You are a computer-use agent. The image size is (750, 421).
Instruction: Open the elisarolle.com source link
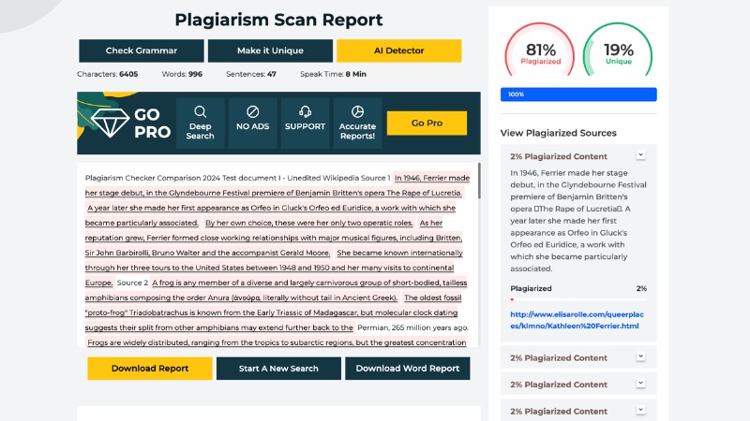[574, 320]
